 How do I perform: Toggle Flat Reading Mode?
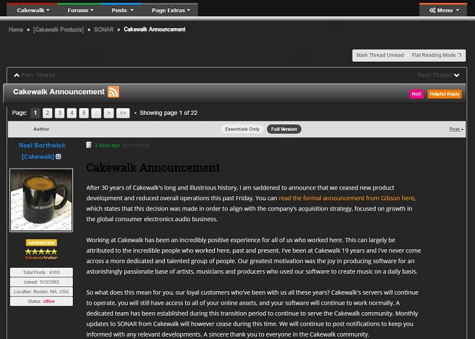436,55
